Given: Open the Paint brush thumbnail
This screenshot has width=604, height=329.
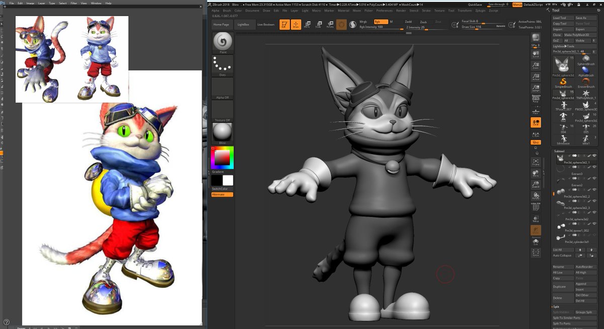Looking at the screenshot, I should [x=222, y=43].
